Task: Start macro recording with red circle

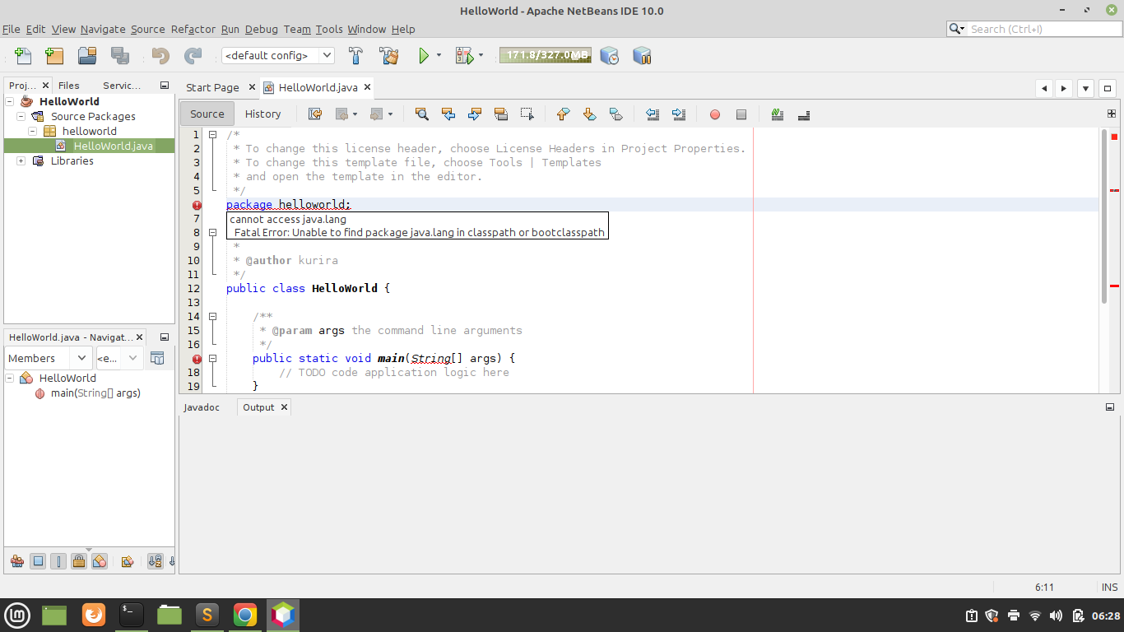Action: pos(715,114)
